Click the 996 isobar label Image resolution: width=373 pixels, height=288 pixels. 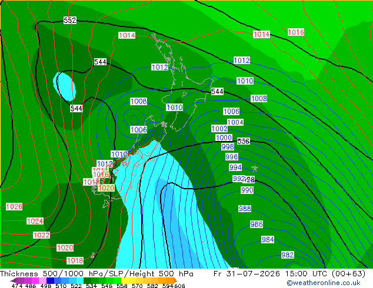(231, 156)
